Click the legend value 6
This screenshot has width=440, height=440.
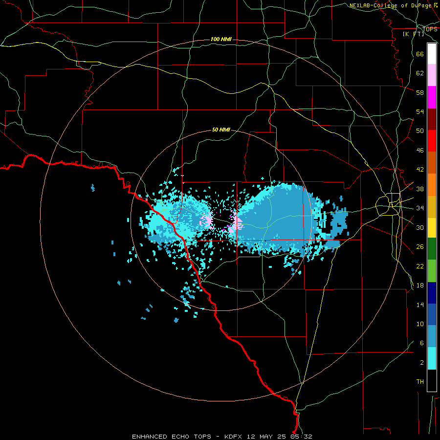click(x=422, y=343)
